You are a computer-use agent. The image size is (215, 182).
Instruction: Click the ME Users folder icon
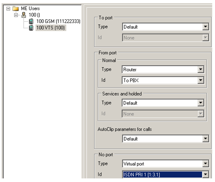point(15,9)
